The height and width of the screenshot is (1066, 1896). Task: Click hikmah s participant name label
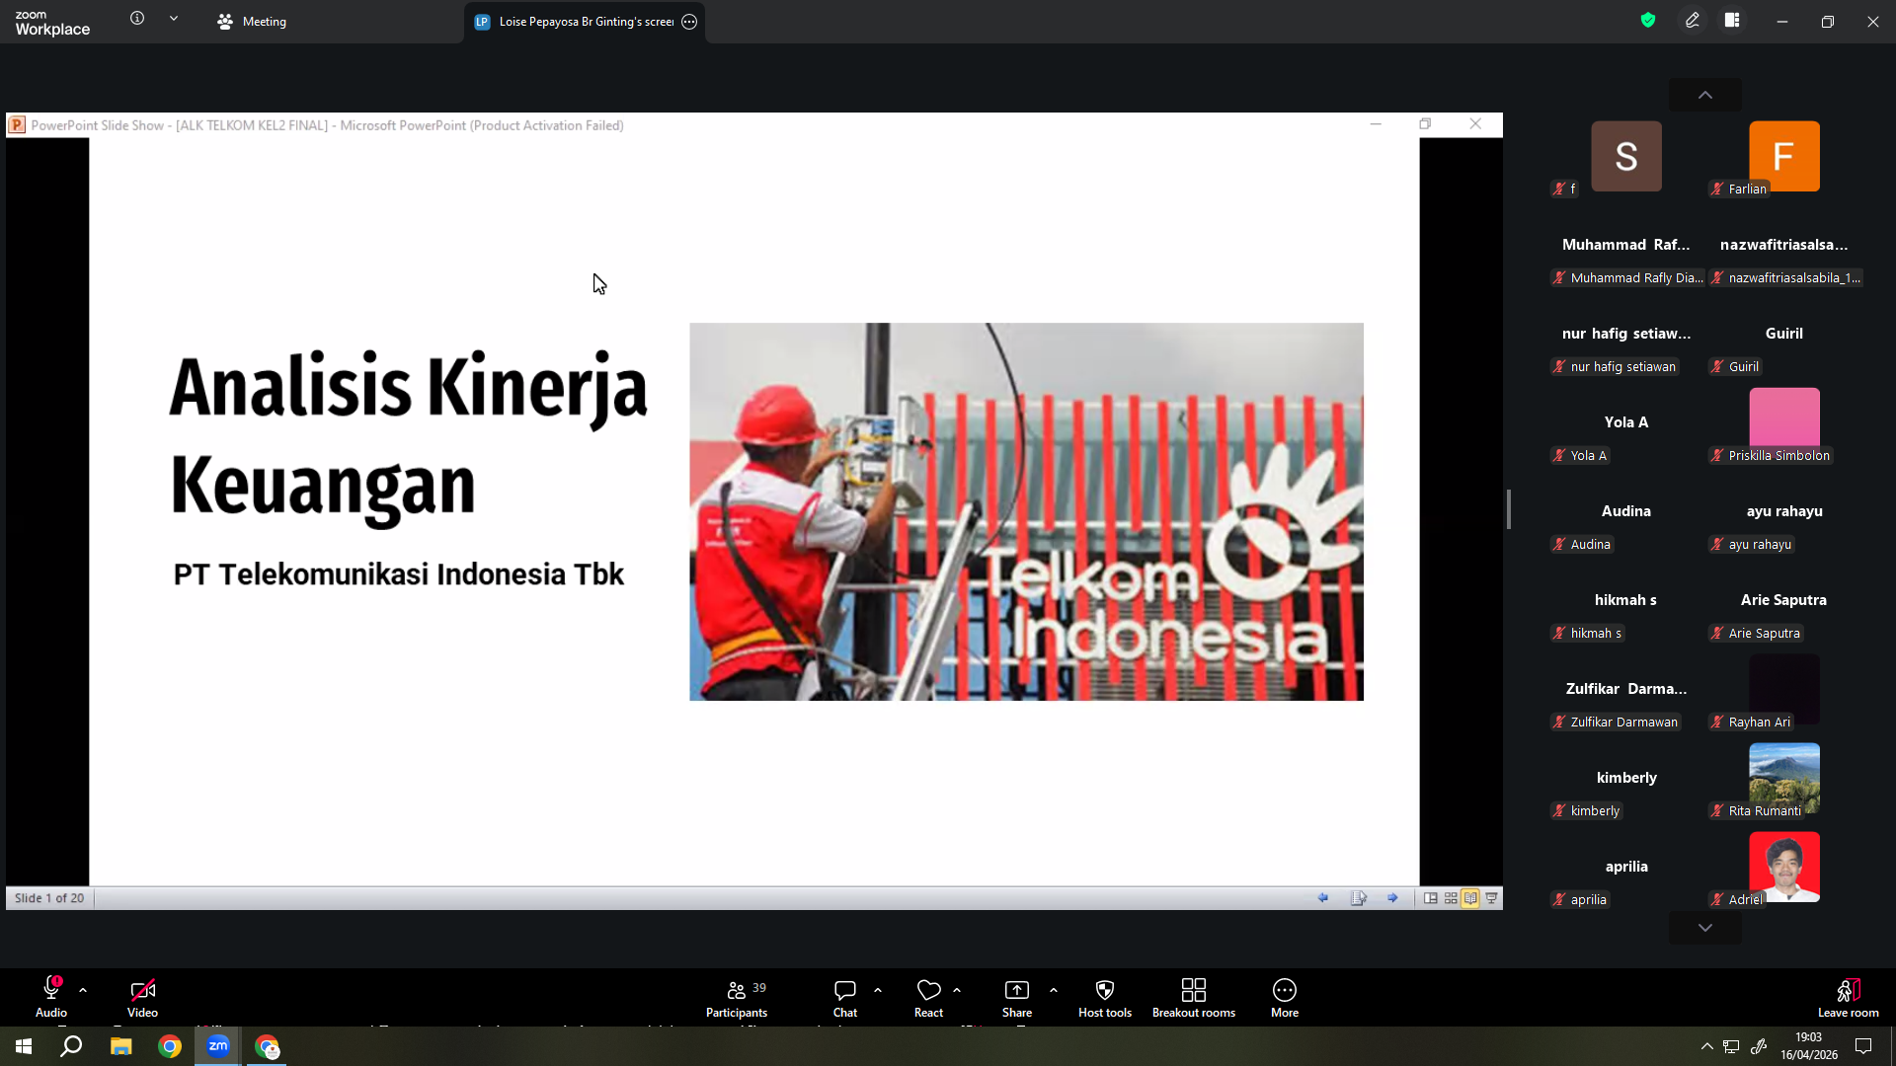(x=1587, y=634)
